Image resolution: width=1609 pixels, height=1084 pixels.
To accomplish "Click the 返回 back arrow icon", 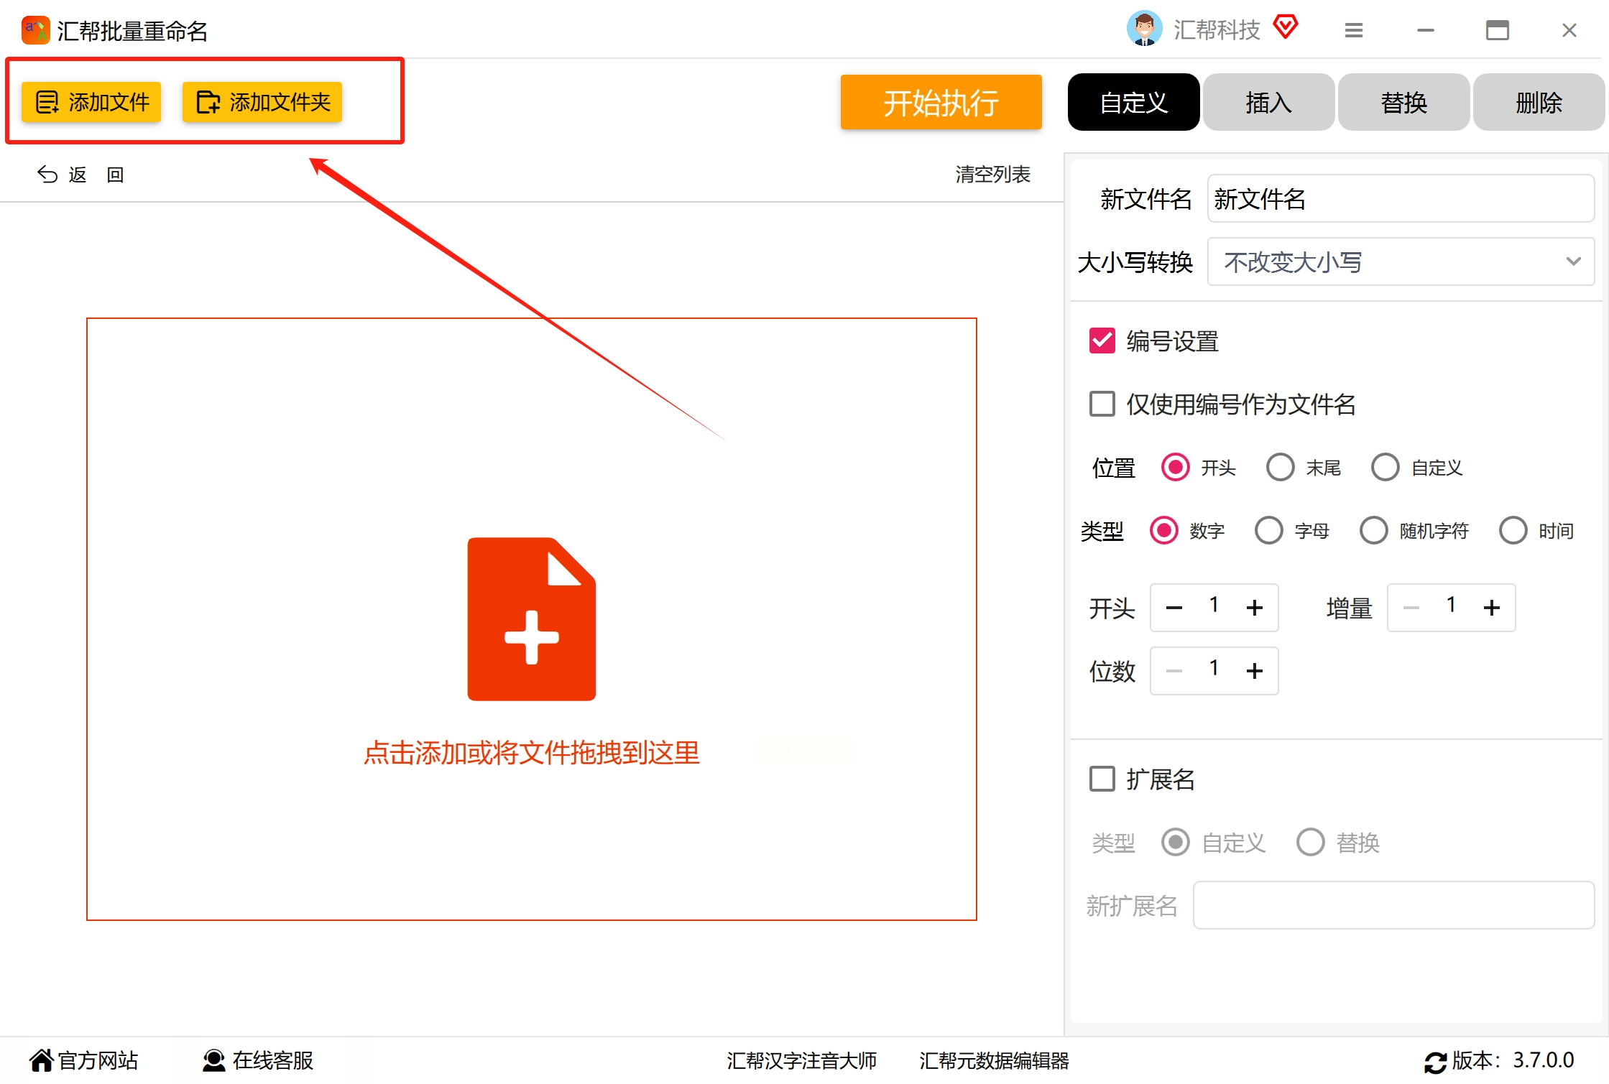I will point(46,174).
